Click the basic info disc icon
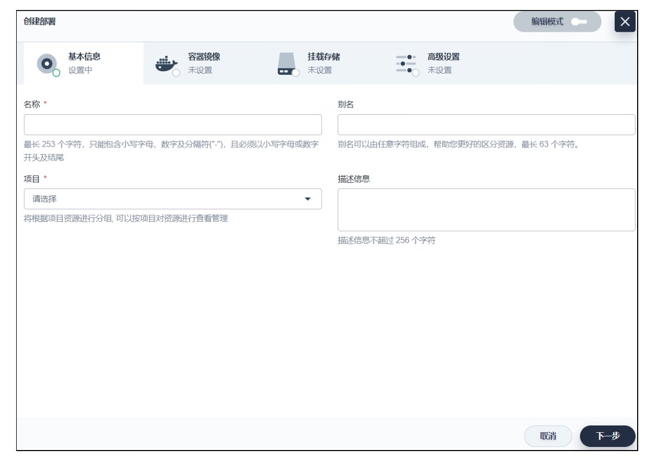 tap(46, 63)
